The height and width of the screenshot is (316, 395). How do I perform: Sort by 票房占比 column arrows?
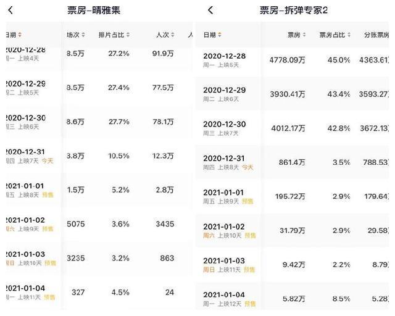pos(349,35)
